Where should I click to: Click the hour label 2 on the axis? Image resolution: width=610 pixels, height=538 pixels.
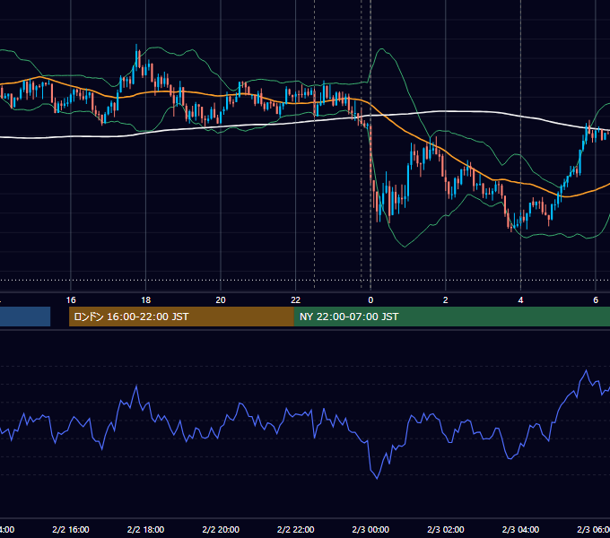[446, 300]
